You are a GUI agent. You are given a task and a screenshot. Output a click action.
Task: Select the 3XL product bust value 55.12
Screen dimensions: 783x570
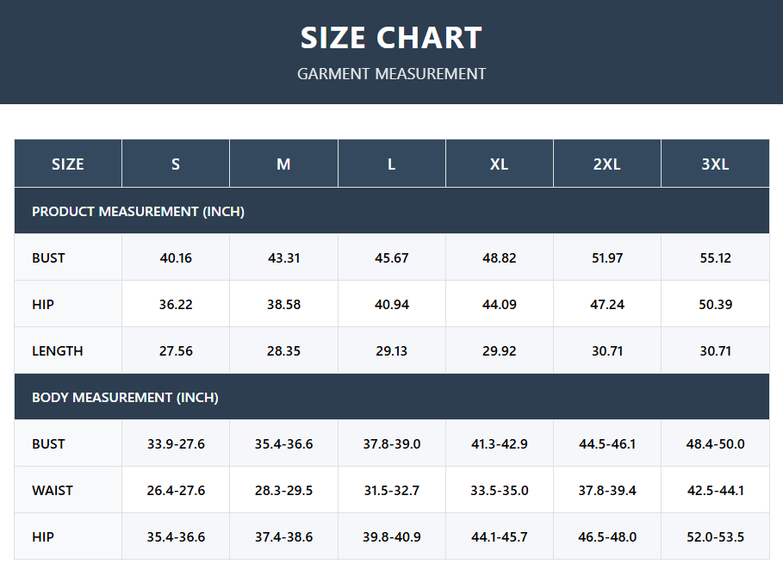coord(715,257)
